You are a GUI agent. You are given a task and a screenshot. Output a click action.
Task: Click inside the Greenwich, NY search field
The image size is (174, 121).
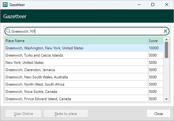(x=87, y=31)
